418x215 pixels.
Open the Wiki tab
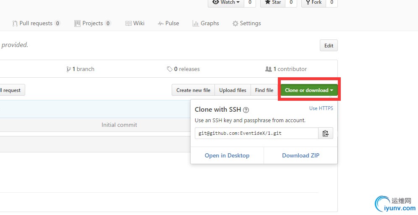click(x=135, y=24)
